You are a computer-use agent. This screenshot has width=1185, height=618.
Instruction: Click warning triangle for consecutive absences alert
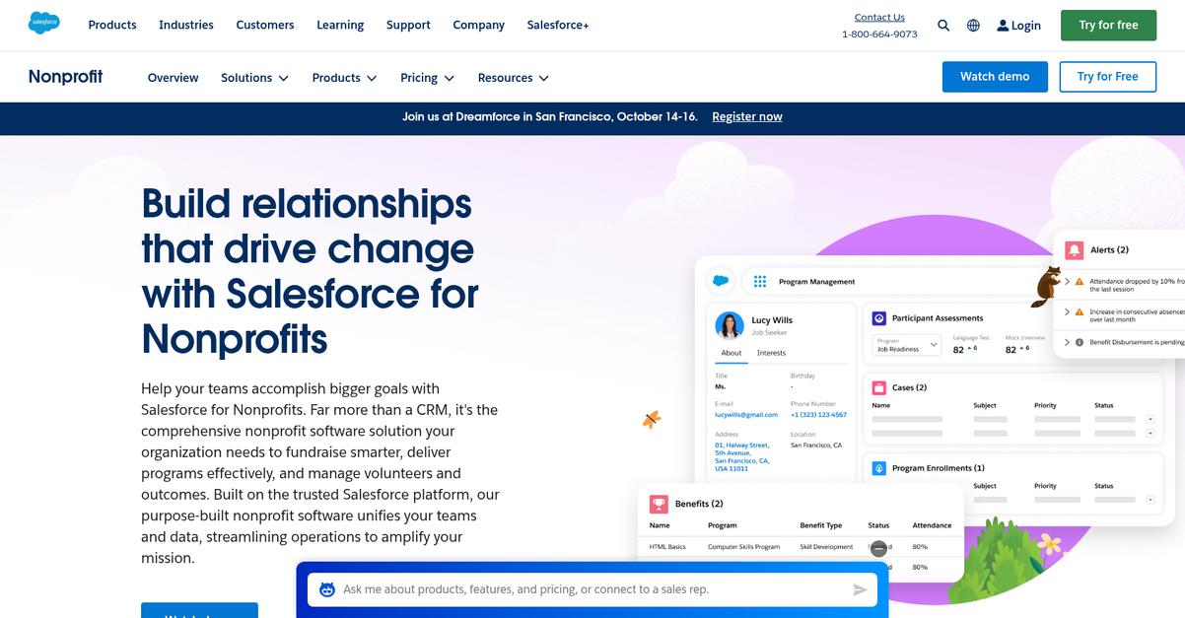tap(1080, 311)
